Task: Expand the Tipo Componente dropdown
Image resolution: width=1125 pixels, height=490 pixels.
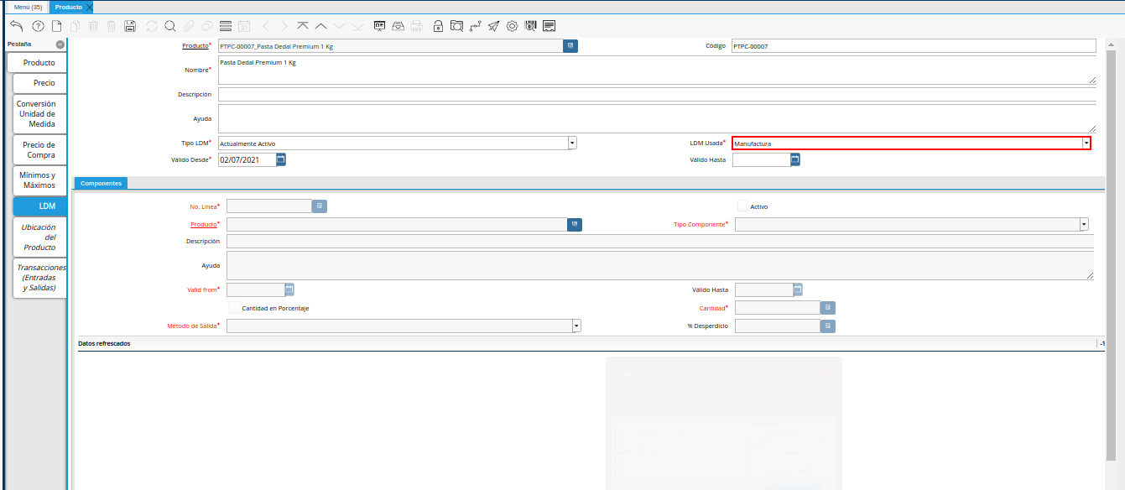Action: click(x=1084, y=224)
